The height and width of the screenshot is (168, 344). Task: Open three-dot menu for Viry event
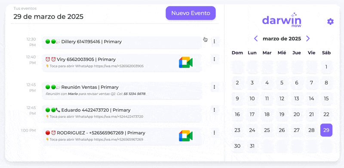click(x=214, y=59)
